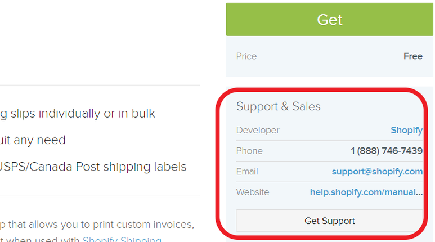Click the Developer field label
This screenshot has width=435, height=242.
258,130
